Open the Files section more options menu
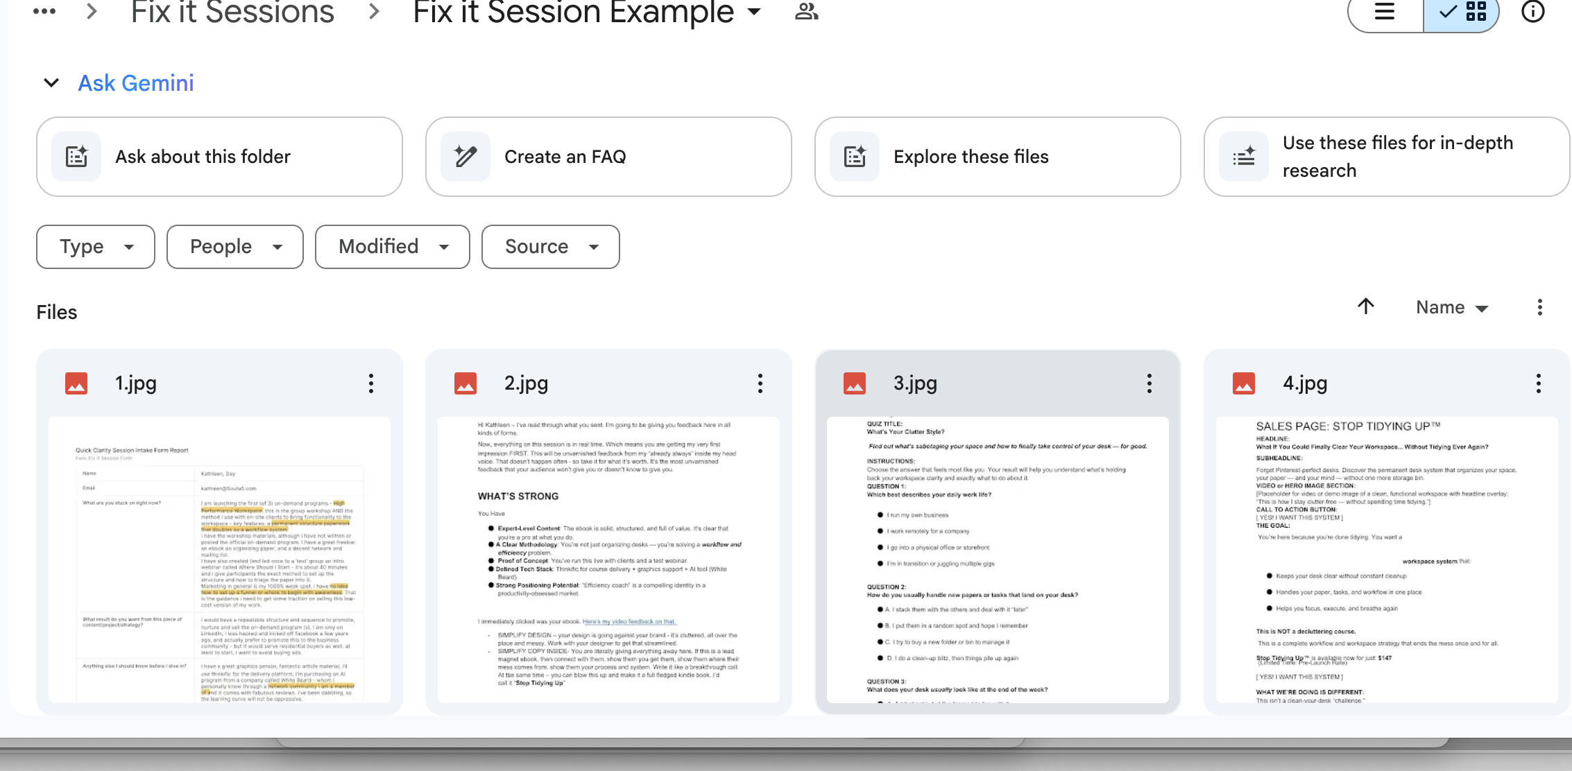The width and height of the screenshot is (1572, 771). [x=1539, y=308]
